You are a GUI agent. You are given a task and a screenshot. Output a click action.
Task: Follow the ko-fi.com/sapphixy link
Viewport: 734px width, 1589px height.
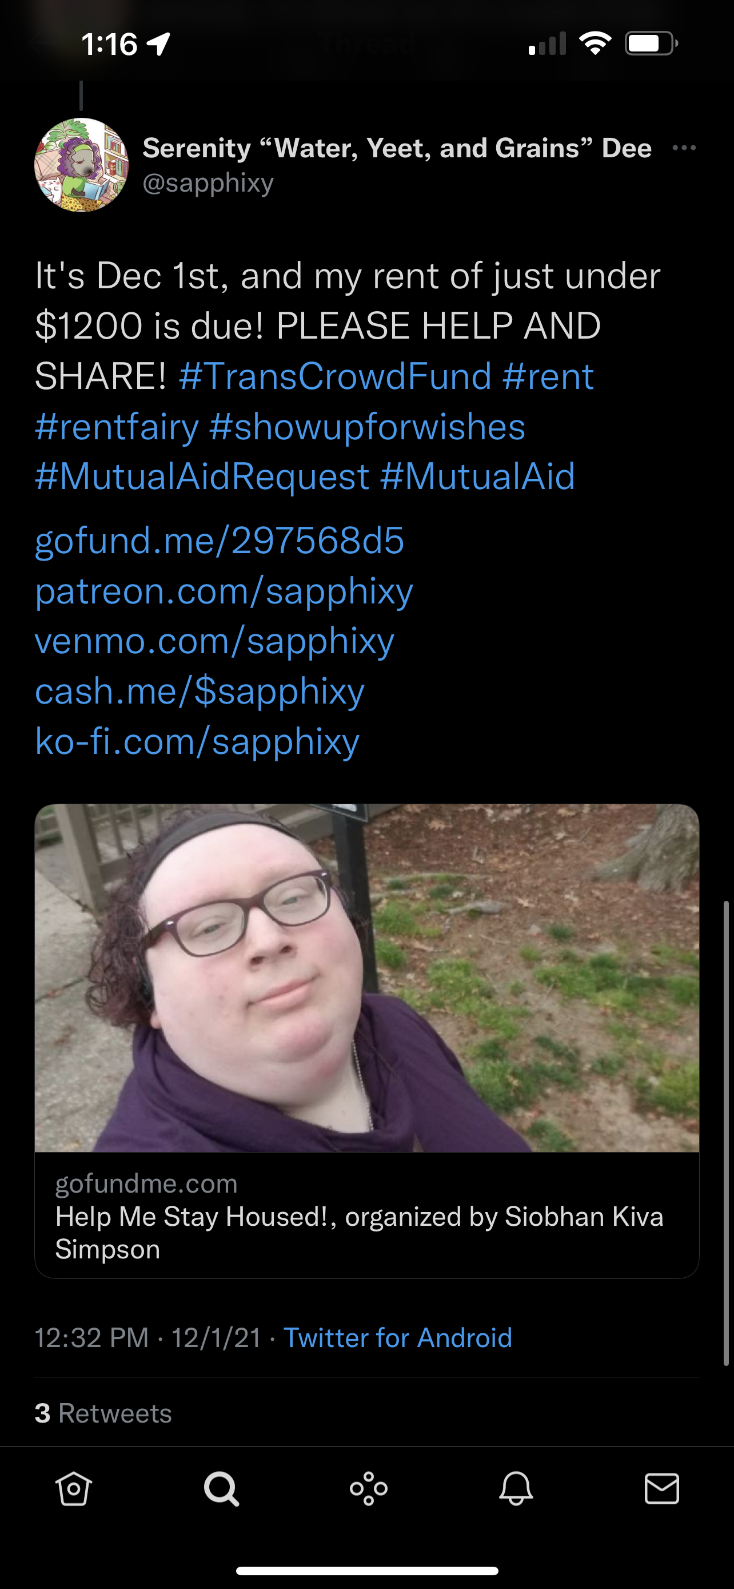pyautogui.click(x=197, y=741)
